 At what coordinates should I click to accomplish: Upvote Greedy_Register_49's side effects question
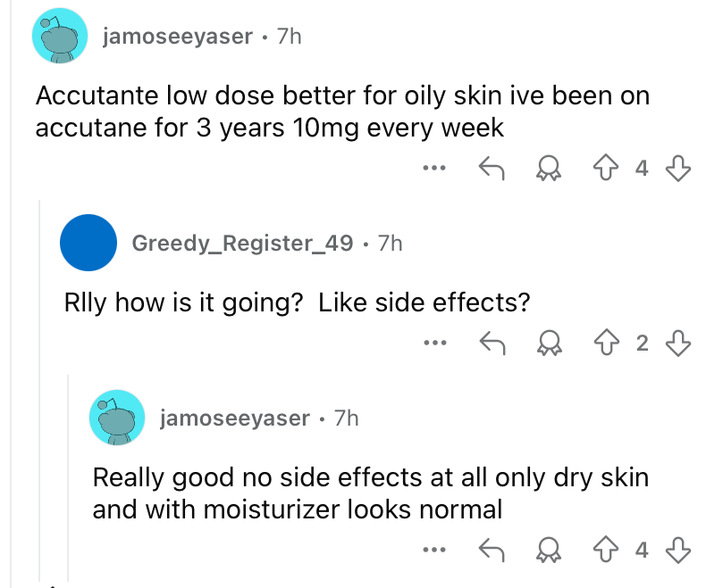606,343
